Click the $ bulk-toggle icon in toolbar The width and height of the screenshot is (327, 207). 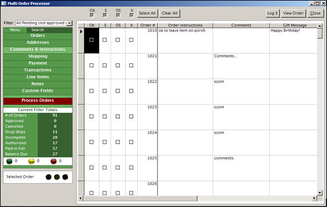coord(105,15)
